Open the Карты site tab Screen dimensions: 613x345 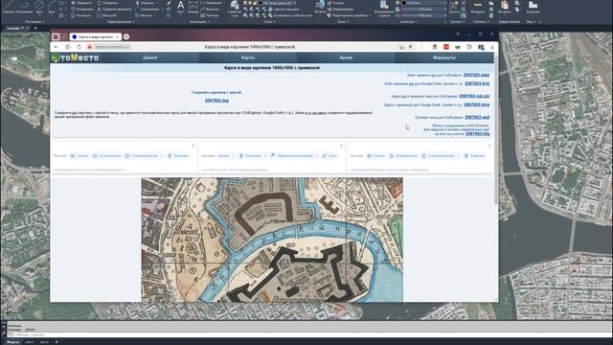click(248, 57)
